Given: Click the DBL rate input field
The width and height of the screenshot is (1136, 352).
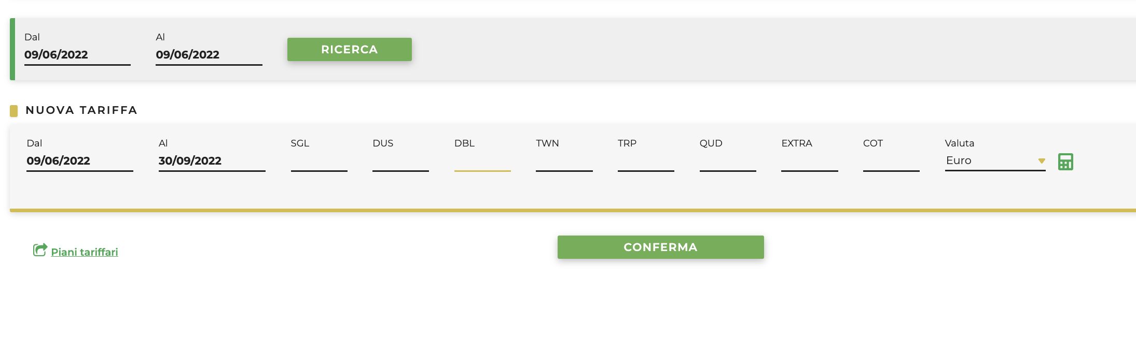Looking at the screenshot, I should pyautogui.click(x=482, y=162).
